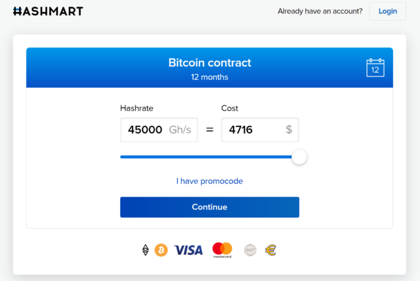
Task: Select the Visa payment icon
Action: pyautogui.click(x=188, y=250)
